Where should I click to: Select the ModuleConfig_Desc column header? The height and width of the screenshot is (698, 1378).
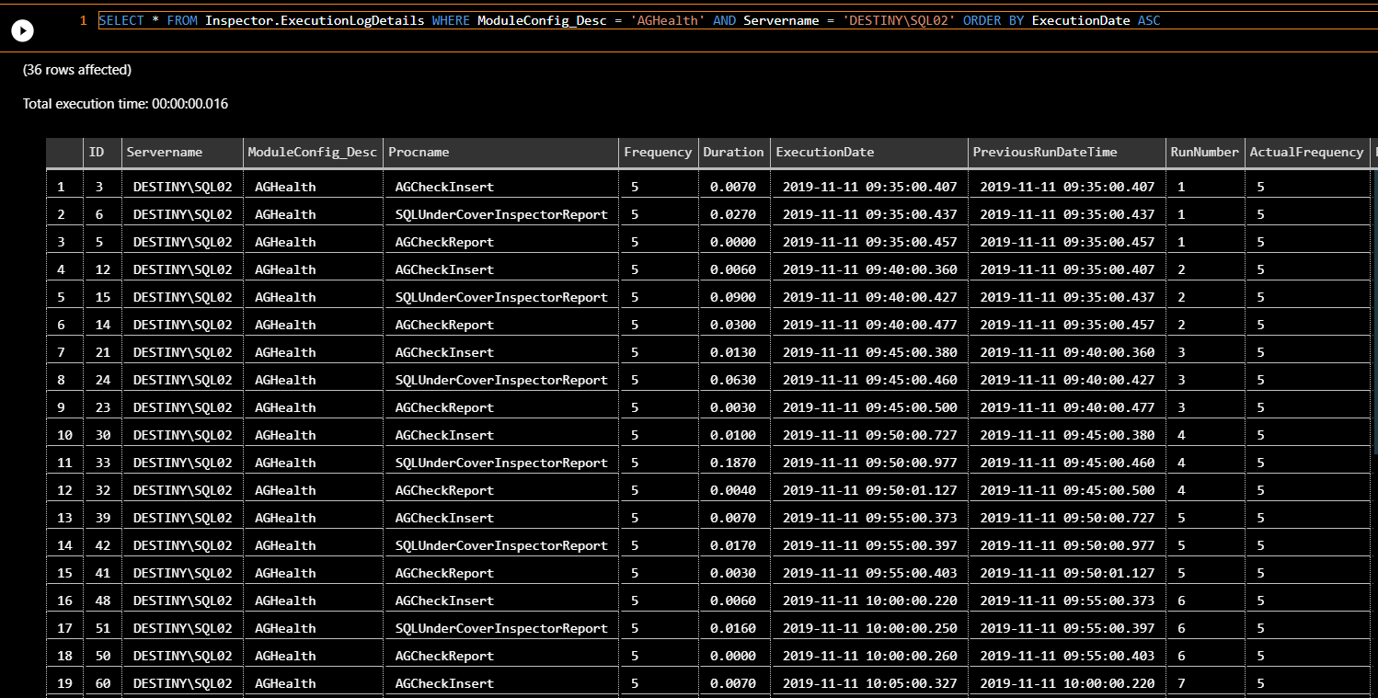click(312, 153)
